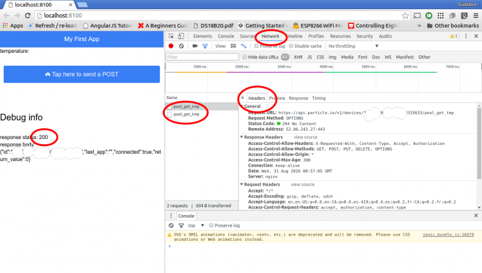Open the DevTools Console tab
482x273 pixels.
coord(226,36)
